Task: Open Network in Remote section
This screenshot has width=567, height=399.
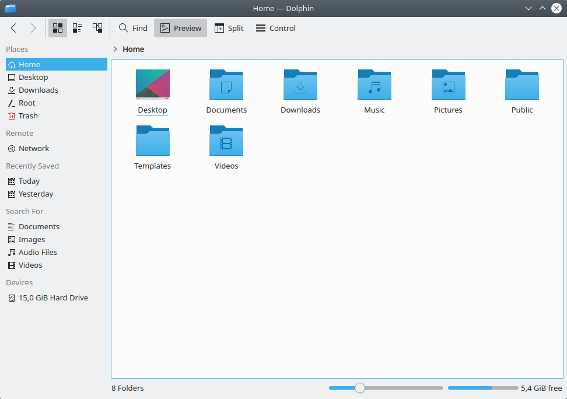Action: (33, 148)
